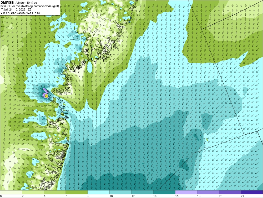Image resolution: width=263 pixels, height=198 pixels.
Task: Click the 'VT: þri. 24.10.2023 17Z (+5 h)' line
Action: tap(20, 13)
